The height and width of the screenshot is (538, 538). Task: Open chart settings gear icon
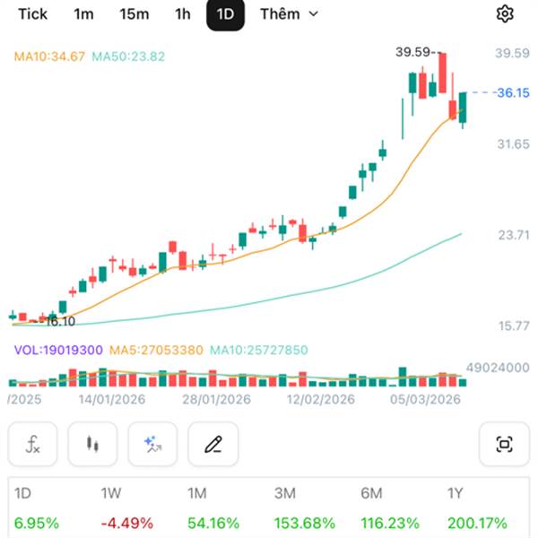click(x=505, y=14)
